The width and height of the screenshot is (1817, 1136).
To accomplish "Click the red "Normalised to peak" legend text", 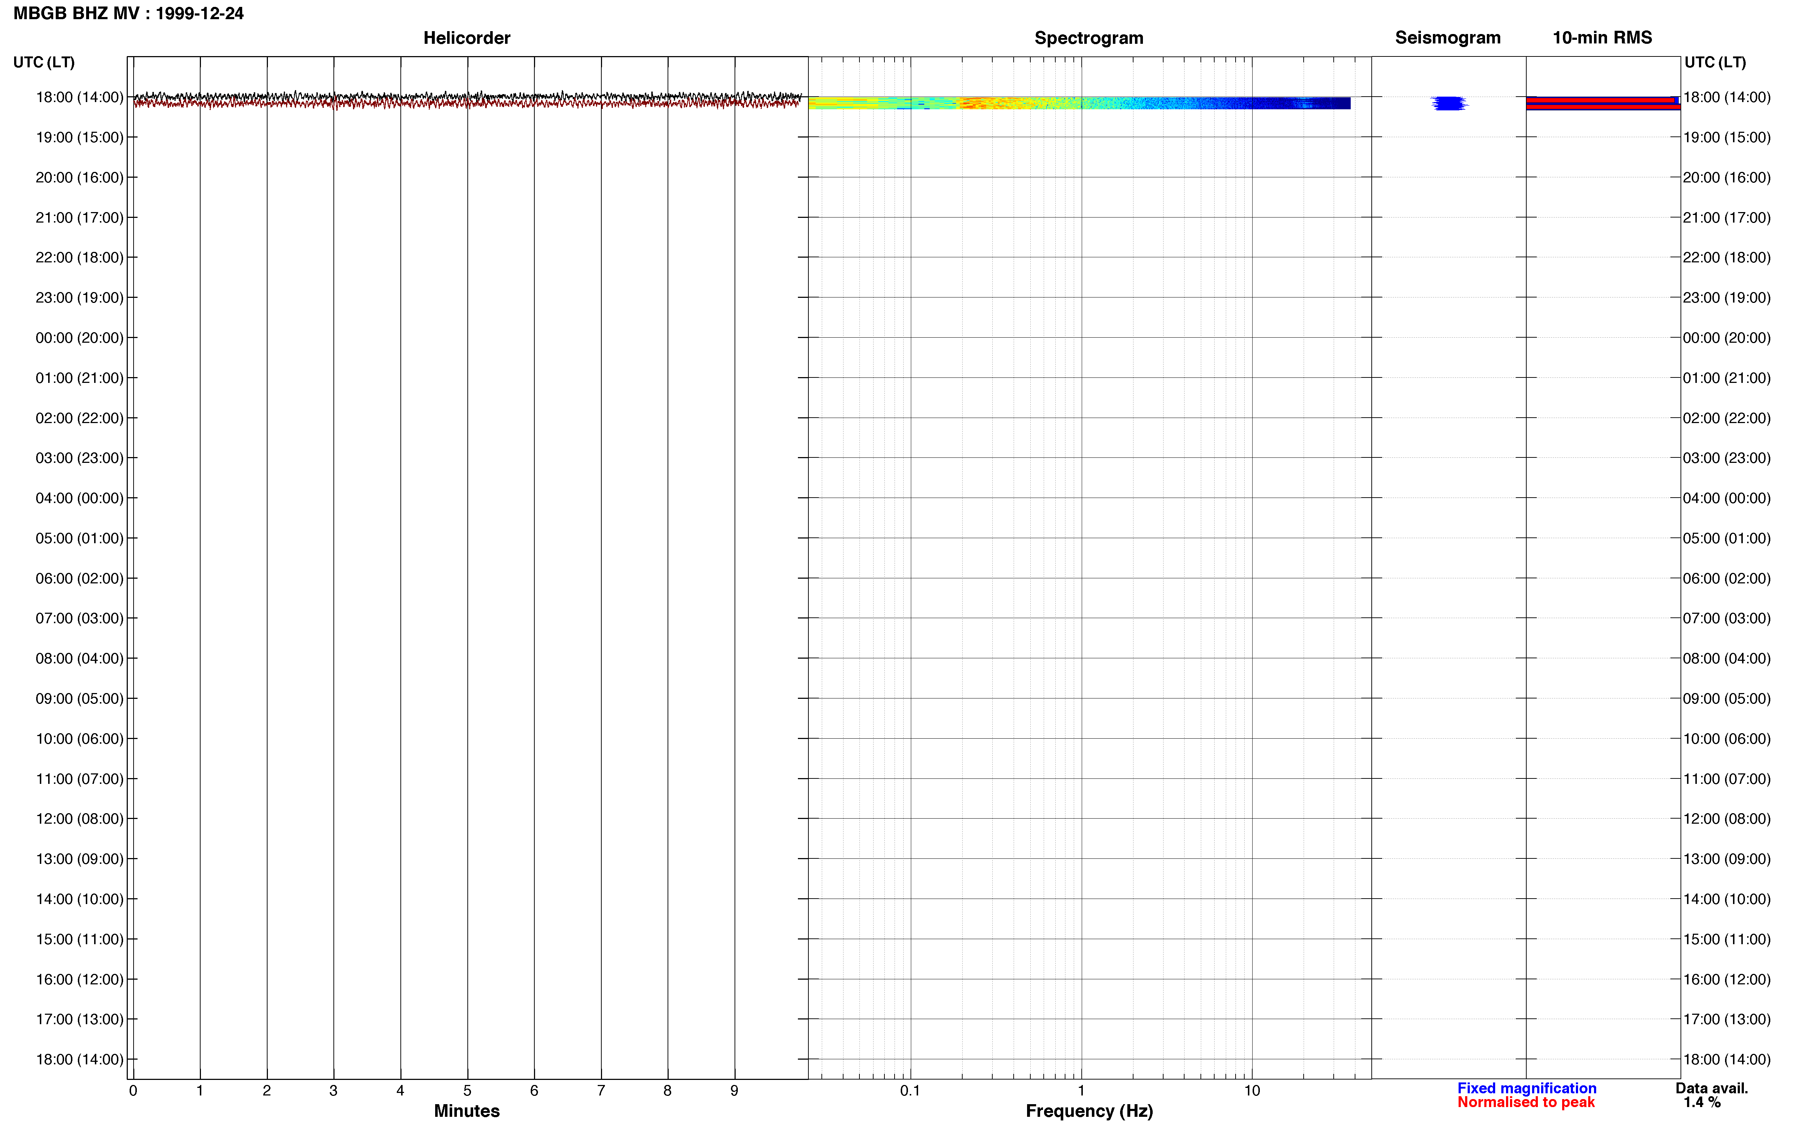I will pyautogui.click(x=1526, y=1102).
